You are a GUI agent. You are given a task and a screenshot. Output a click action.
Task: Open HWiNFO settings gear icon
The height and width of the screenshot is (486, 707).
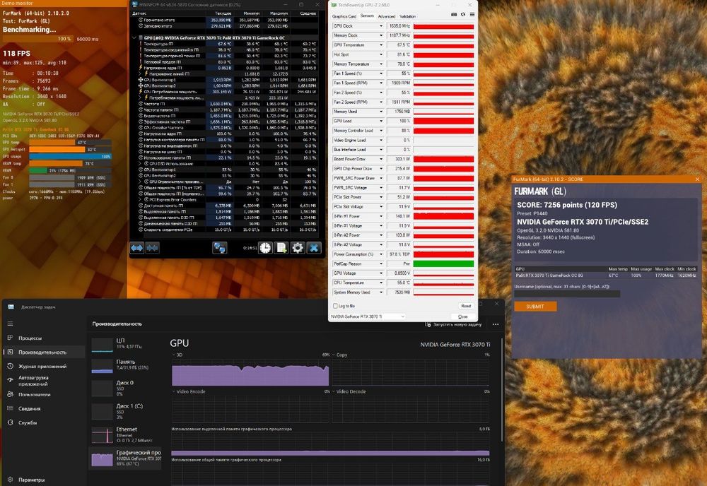tap(298, 248)
